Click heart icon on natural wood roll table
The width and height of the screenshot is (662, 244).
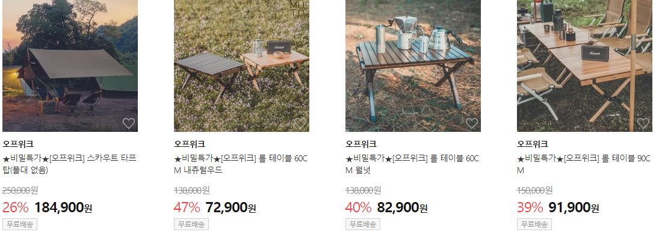[300, 123]
